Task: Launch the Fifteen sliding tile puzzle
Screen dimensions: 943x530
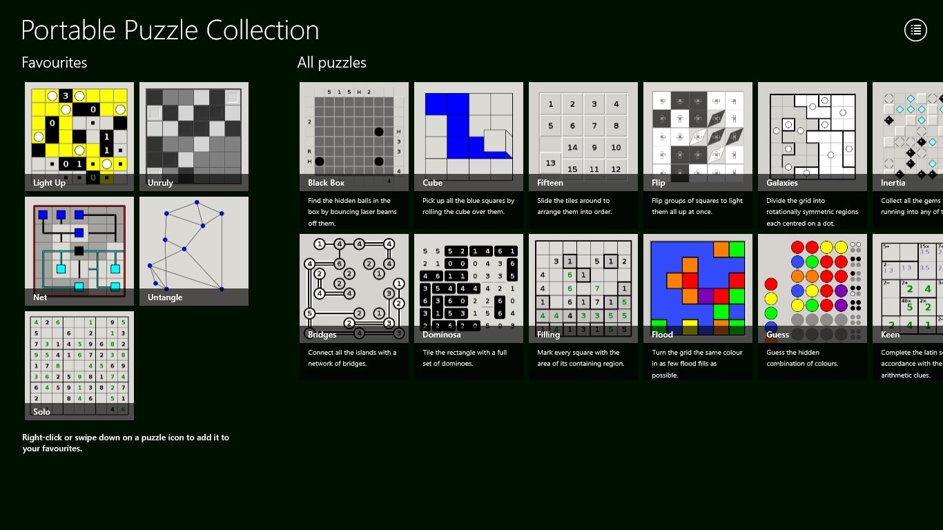Action: click(583, 155)
